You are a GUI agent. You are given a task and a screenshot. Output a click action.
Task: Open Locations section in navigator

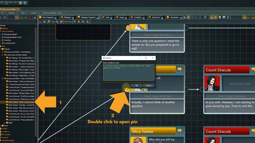[5, 131]
